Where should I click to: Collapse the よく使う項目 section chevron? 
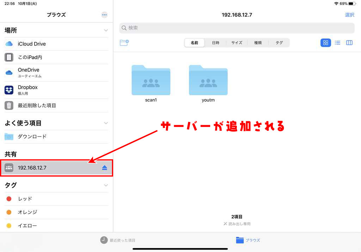(106, 123)
